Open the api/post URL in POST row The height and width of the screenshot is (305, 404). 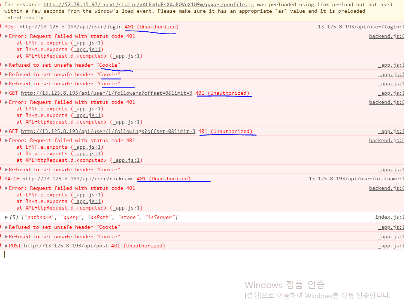click(66, 246)
